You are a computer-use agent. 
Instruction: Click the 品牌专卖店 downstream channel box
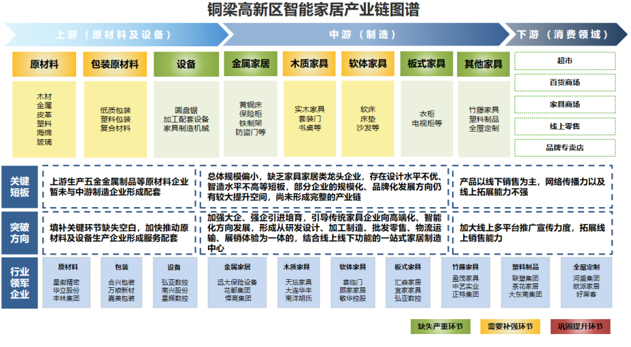[564, 147]
